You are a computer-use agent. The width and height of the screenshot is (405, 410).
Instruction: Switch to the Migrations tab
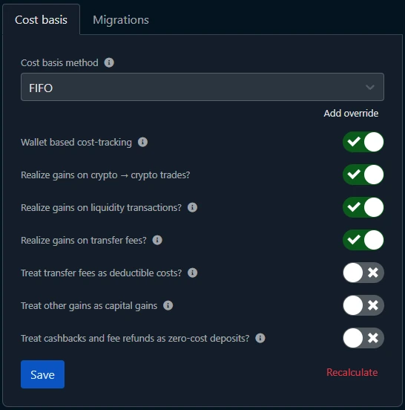point(121,20)
